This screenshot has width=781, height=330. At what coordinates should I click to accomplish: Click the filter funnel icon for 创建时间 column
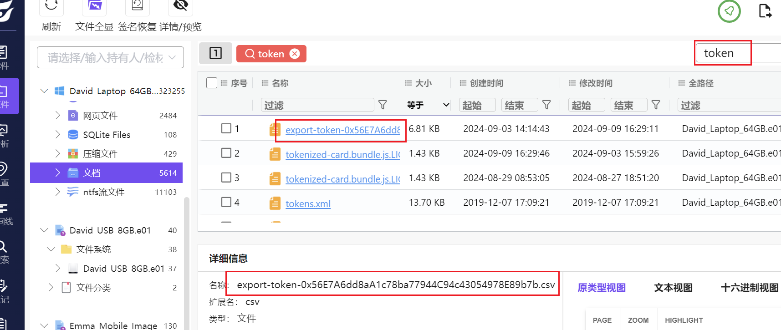(546, 105)
